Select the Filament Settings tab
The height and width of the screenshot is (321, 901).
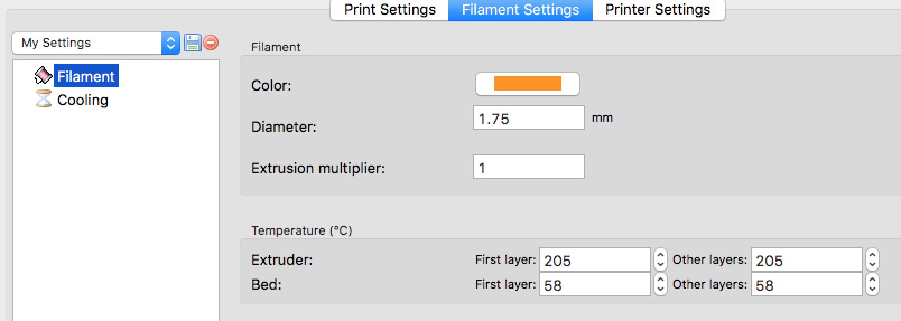click(521, 10)
